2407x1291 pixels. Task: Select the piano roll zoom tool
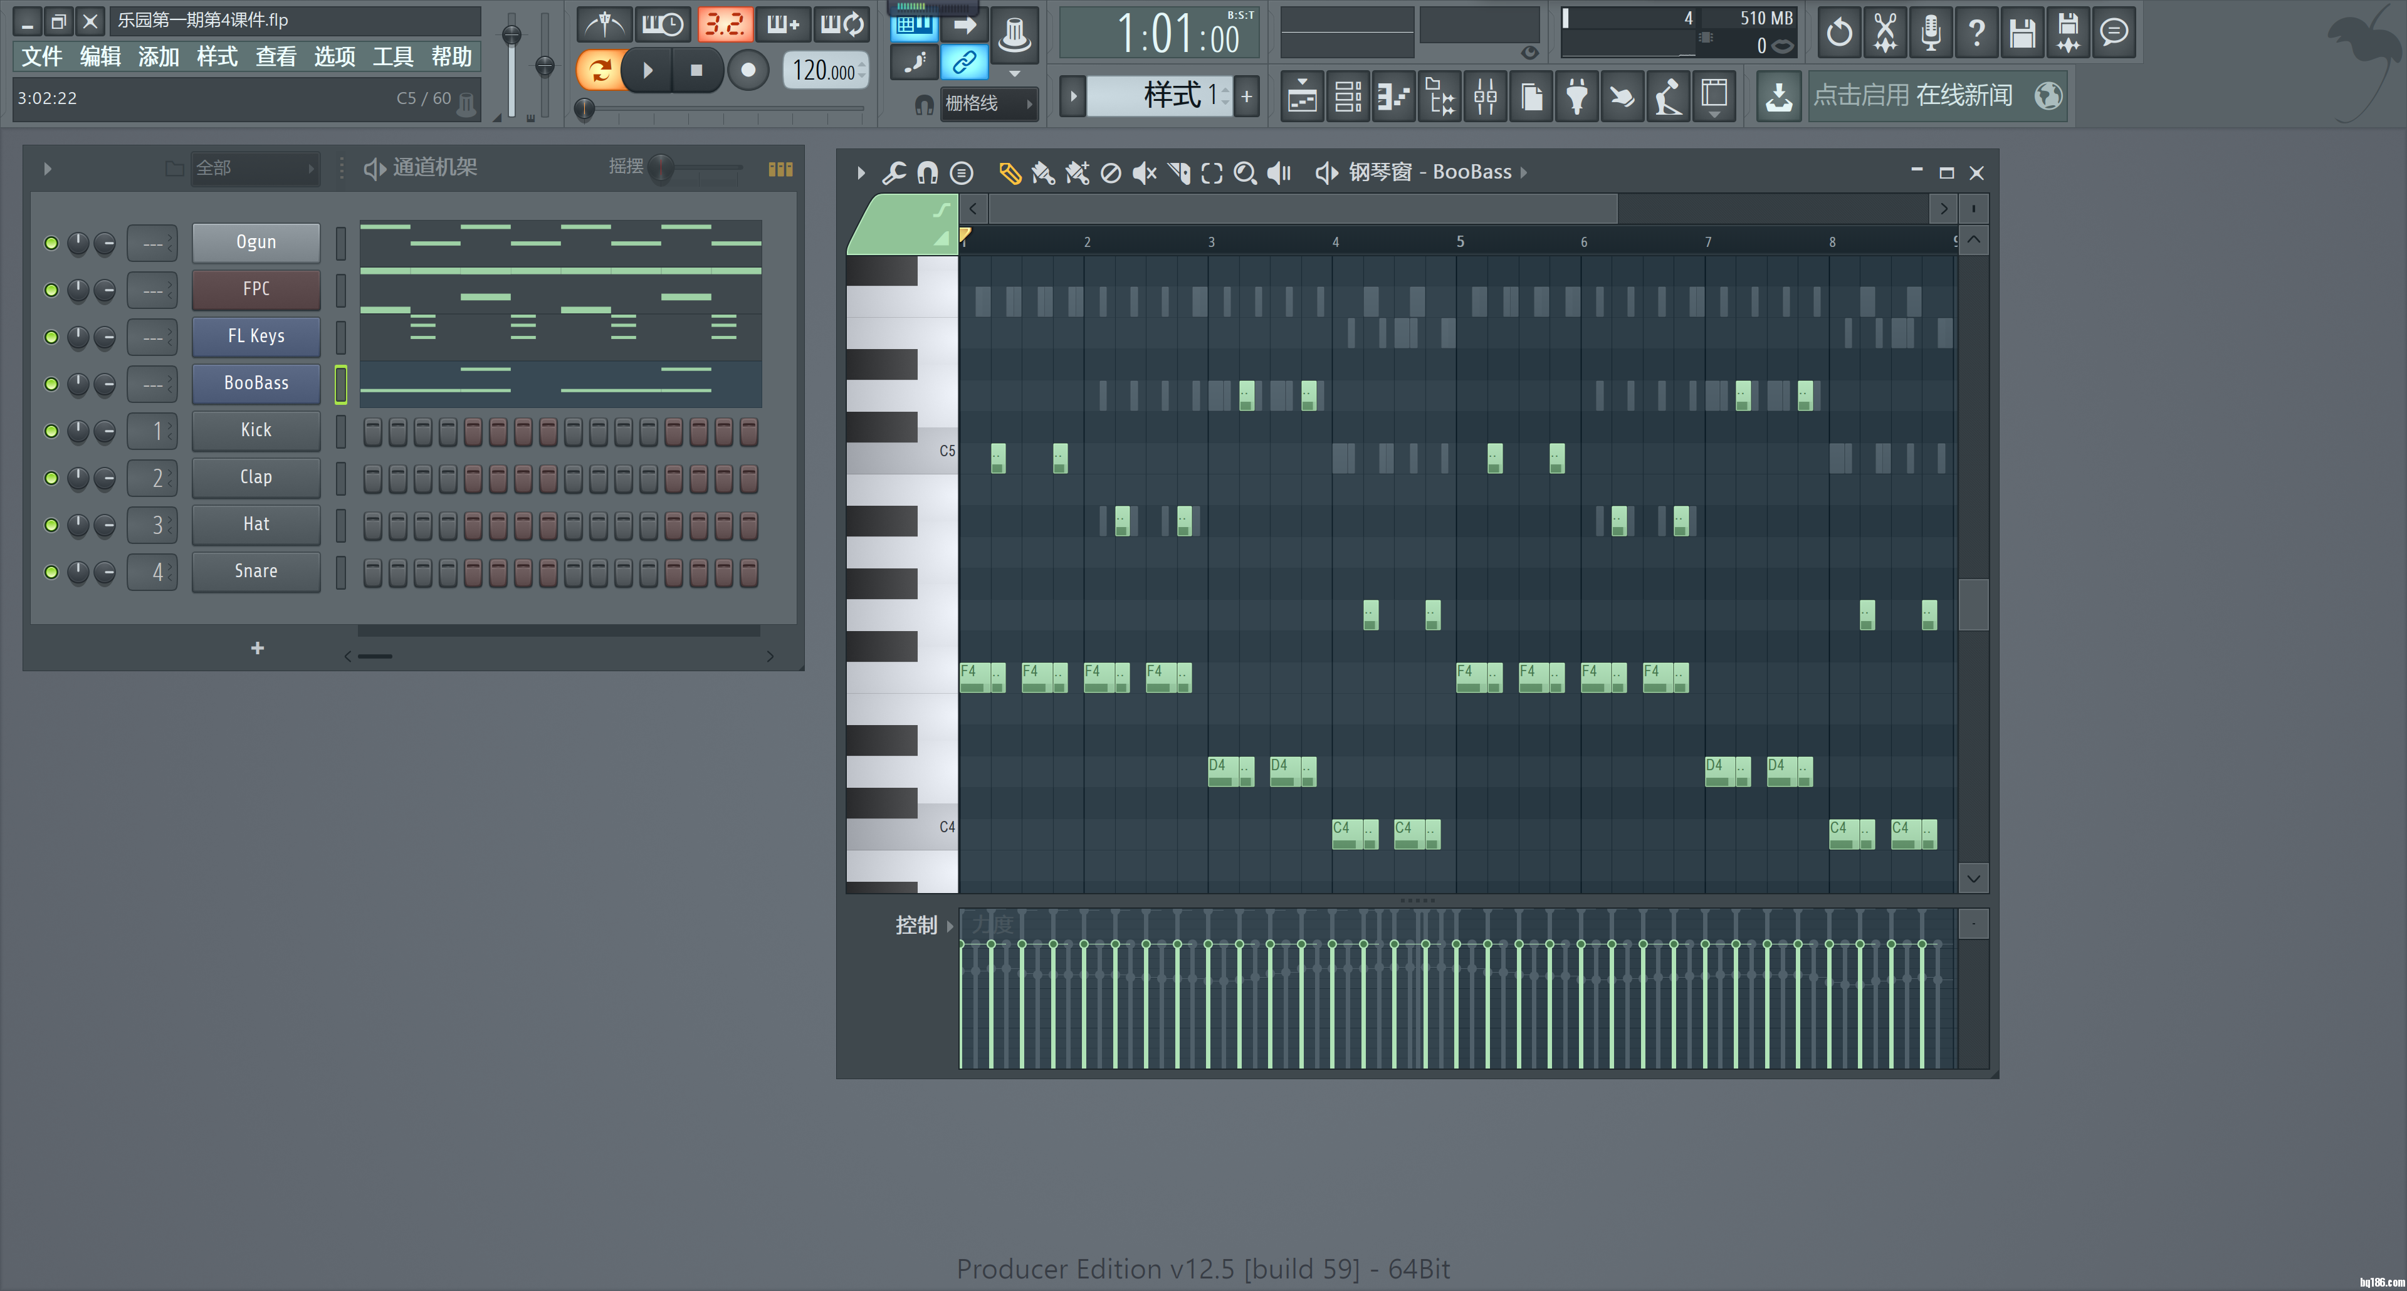(x=1245, y=173)
